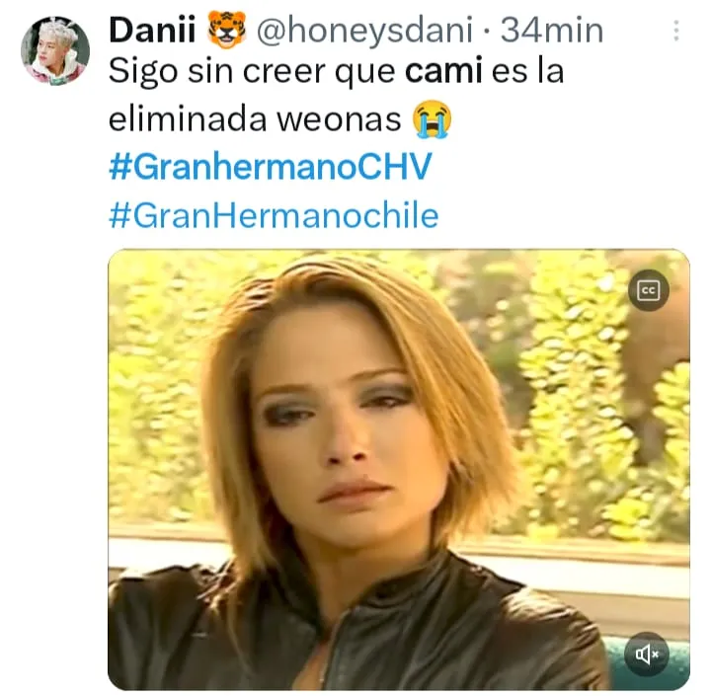Open the #GranHermanochile hashtag

(274, 215)
